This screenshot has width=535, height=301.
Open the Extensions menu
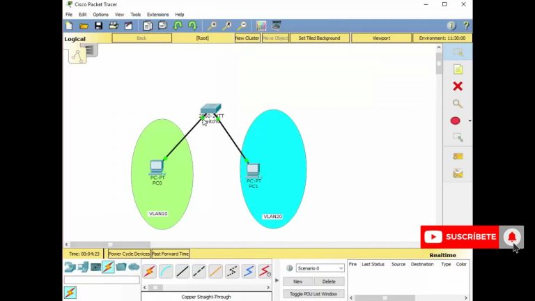click(x=158, y=15)
